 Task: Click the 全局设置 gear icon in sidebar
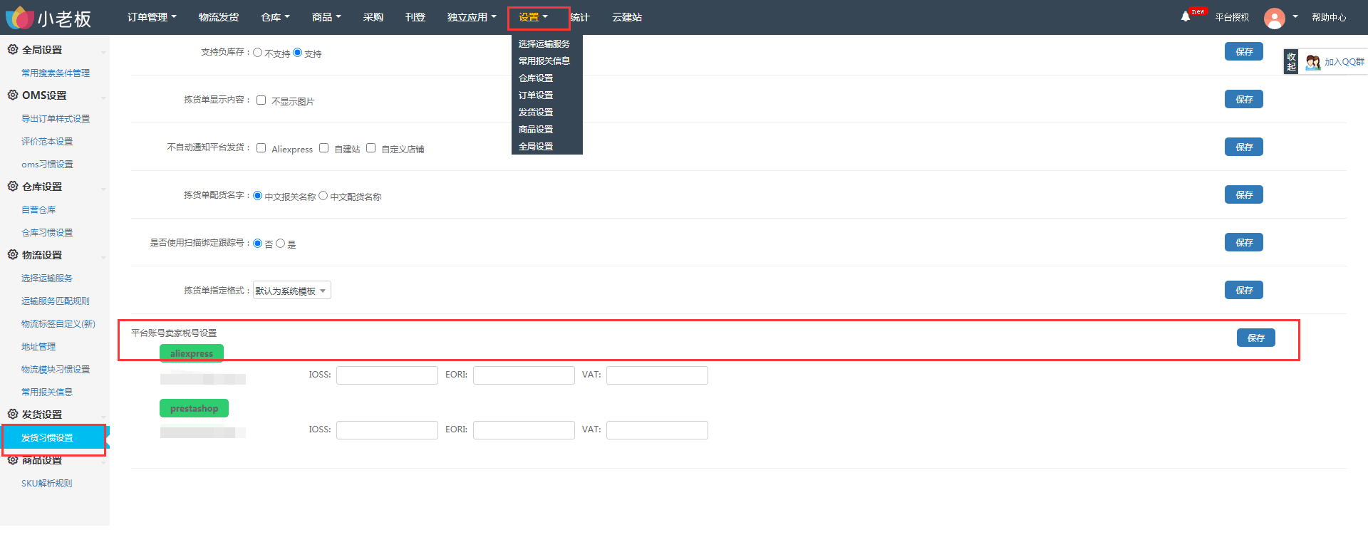pyautogui.click(x=13, y=49)
